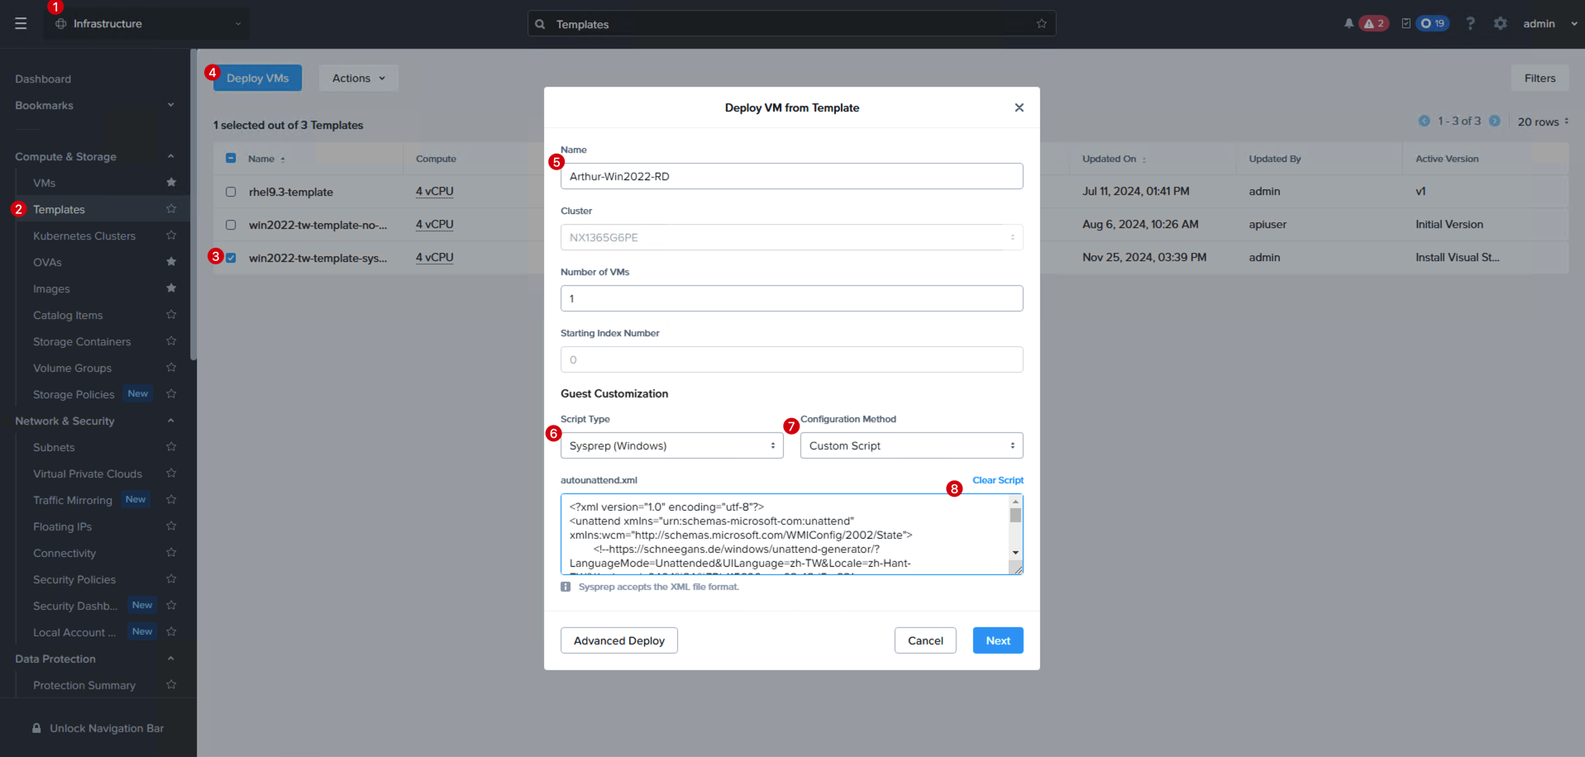
Task: Open Subnets in the sidebar
Action: tap(54, 447)
